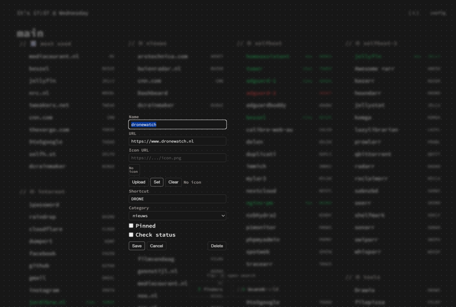Edit the URL field with dronewatch.nl address
The width and height of the screenshot is (456, 307).
pos(177,141)
